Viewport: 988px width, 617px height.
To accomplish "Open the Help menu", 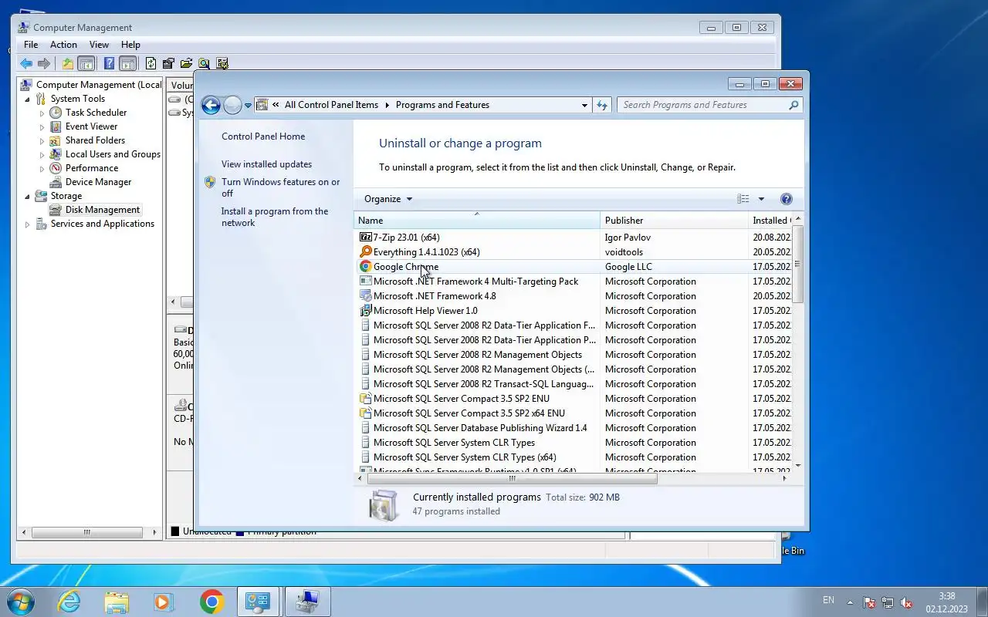I will coord(130,45).
